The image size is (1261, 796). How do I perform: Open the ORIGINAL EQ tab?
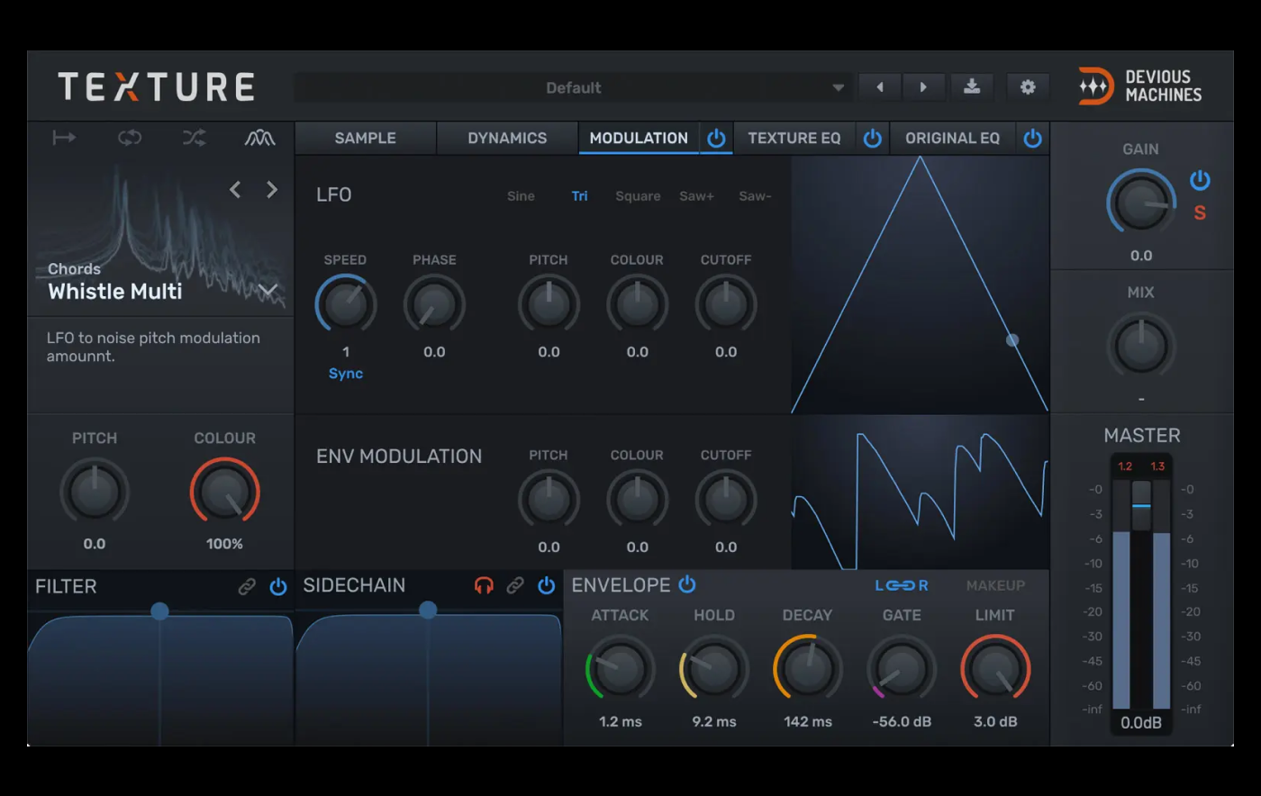tap(952, 138)
